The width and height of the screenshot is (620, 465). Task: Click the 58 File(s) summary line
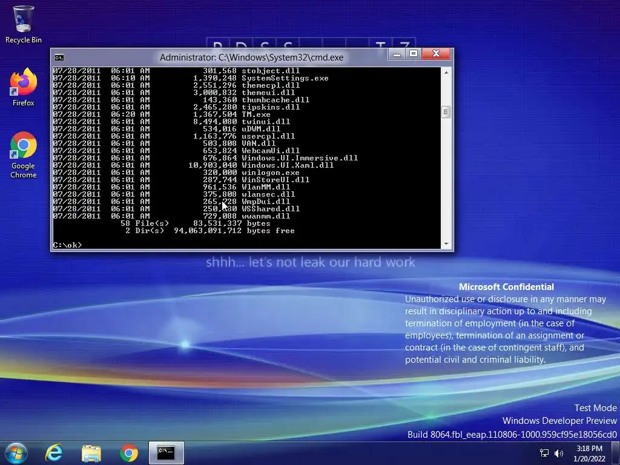[196, 223]
